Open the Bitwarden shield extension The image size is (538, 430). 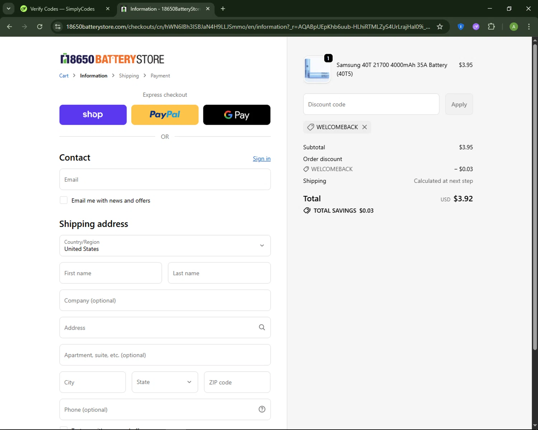[461, 27]
